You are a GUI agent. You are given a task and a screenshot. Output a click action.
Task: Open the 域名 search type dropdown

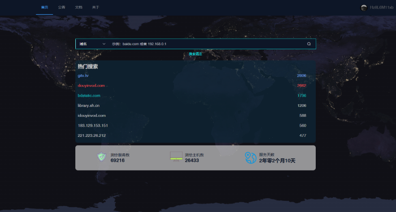click(x=92, y=44)
